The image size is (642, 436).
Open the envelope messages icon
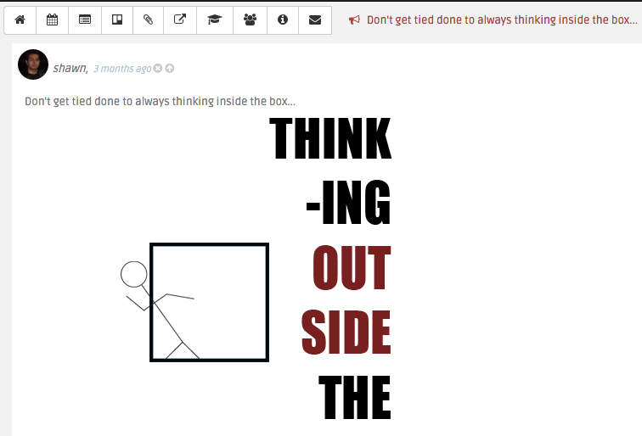pyautogui.click(x=315, y=20)
